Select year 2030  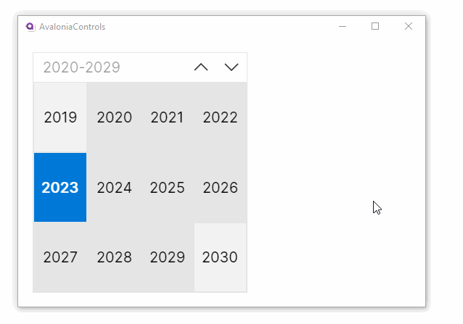click(x=221, y=257)
